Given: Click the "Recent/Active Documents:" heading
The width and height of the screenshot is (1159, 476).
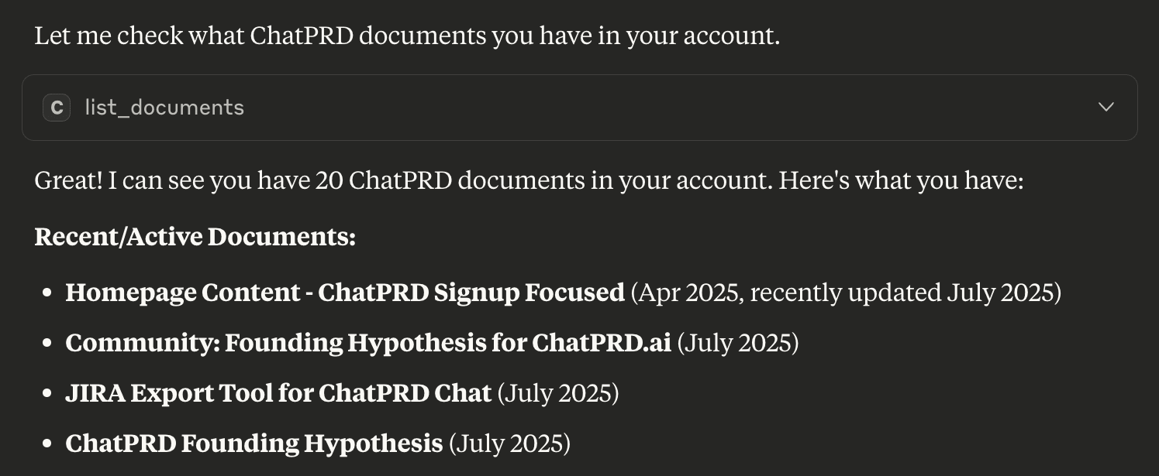Looking at the screenshot, I should click(x=195, y=237).
